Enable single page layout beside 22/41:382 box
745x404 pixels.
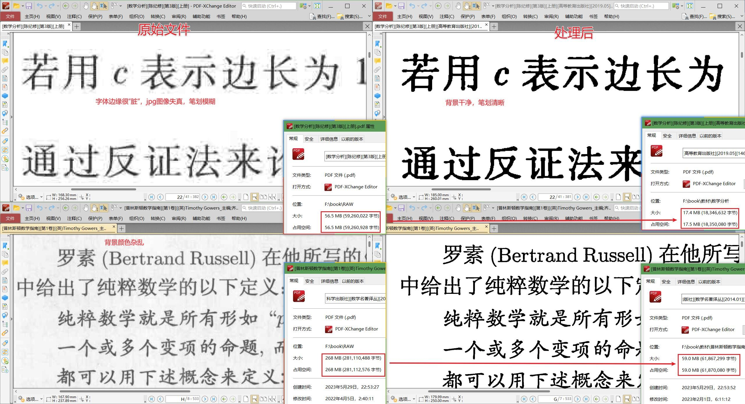pyautogui.click(x=246, y=197)
